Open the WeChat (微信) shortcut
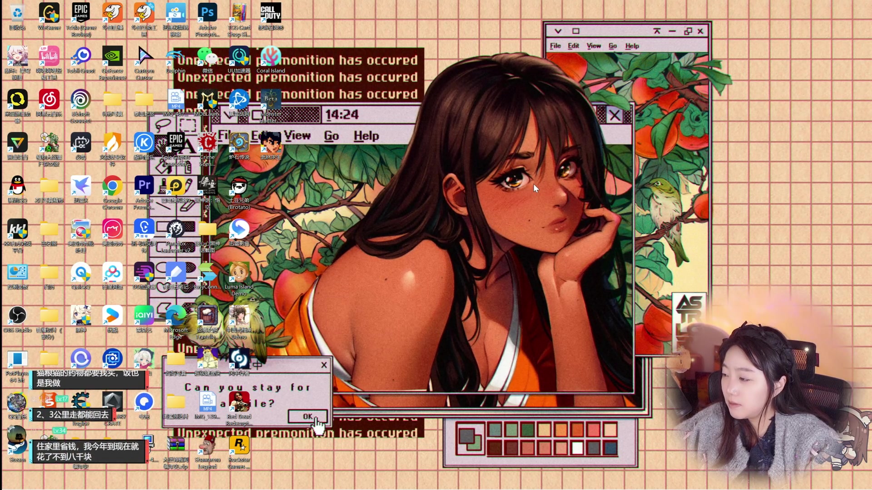 point(208,59)
